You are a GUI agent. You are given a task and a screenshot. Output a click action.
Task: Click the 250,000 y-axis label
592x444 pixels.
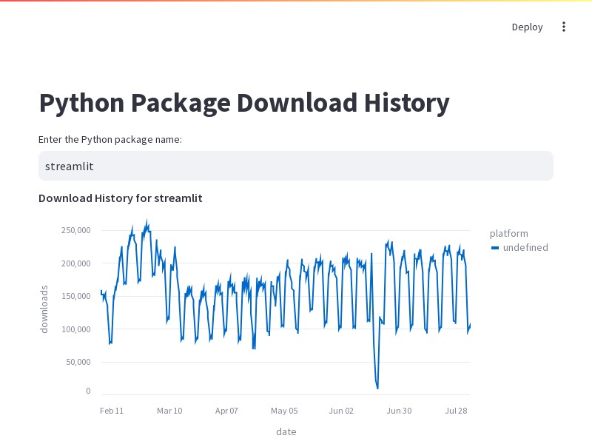[x=76, y=230]
